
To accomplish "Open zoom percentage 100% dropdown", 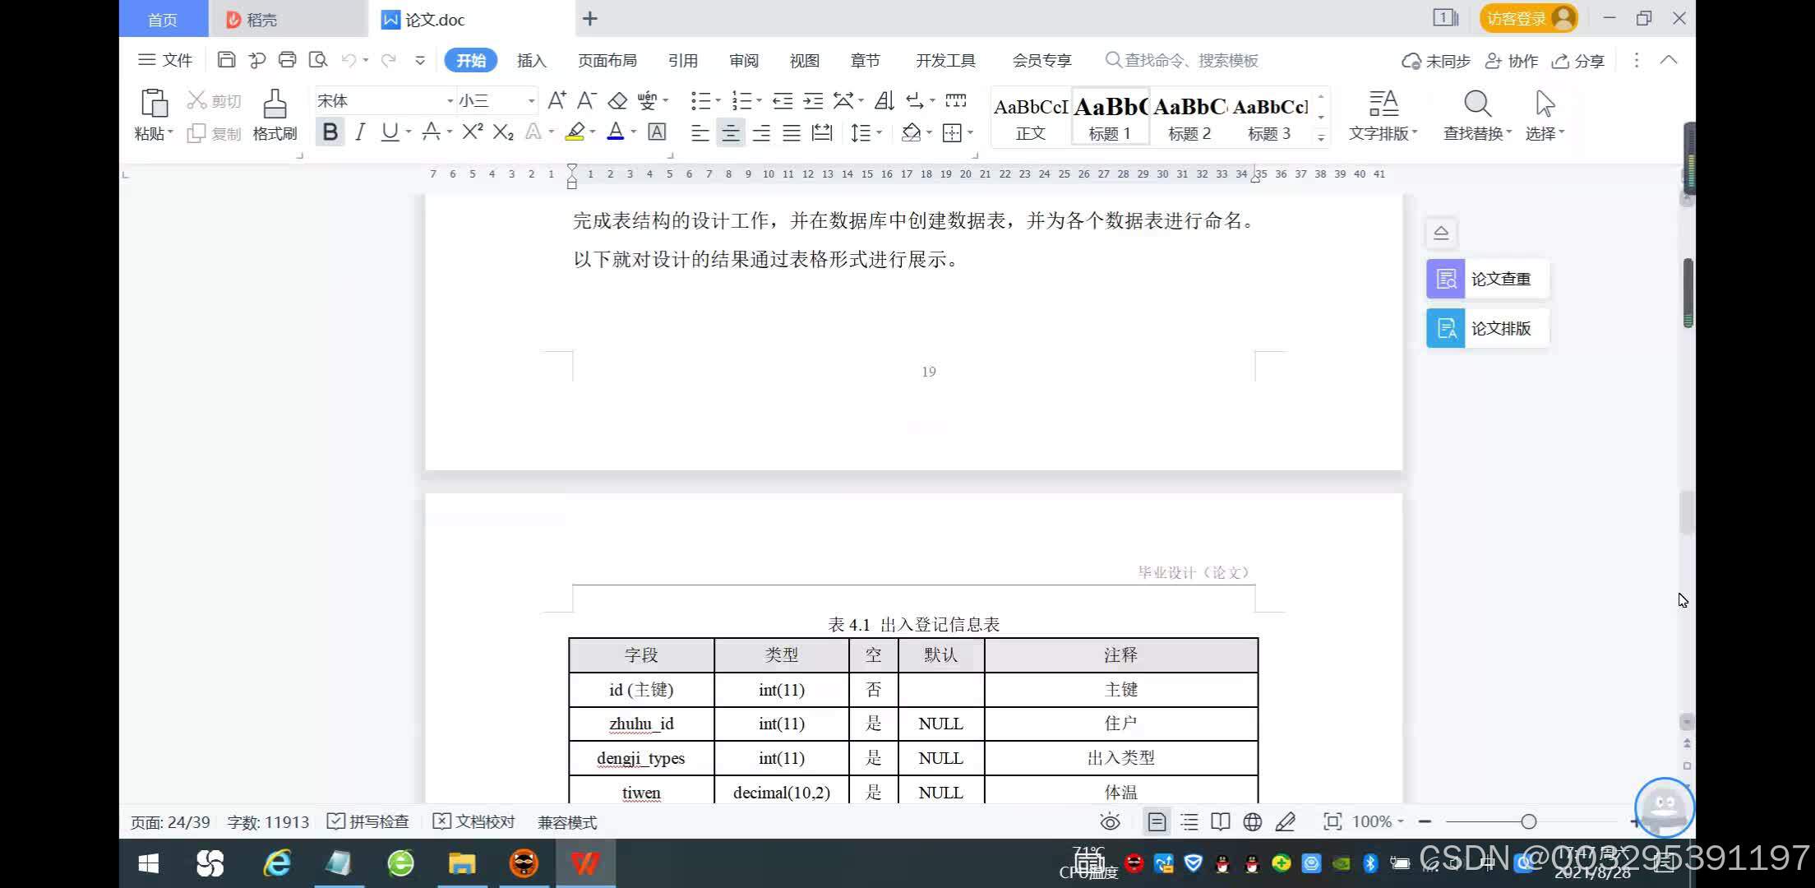I will (1378, 821).
